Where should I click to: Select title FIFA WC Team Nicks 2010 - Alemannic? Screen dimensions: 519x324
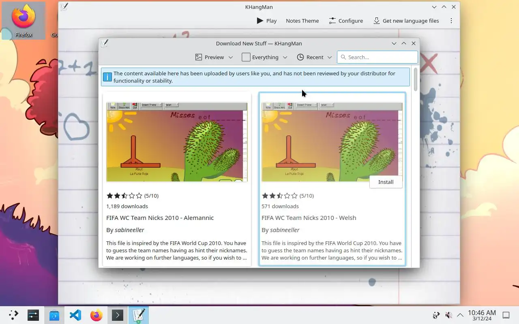[x=160, y=217]
